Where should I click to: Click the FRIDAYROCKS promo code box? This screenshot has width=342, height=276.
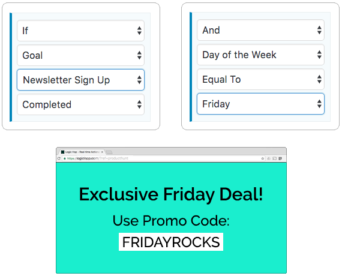[x=171, y=242]
